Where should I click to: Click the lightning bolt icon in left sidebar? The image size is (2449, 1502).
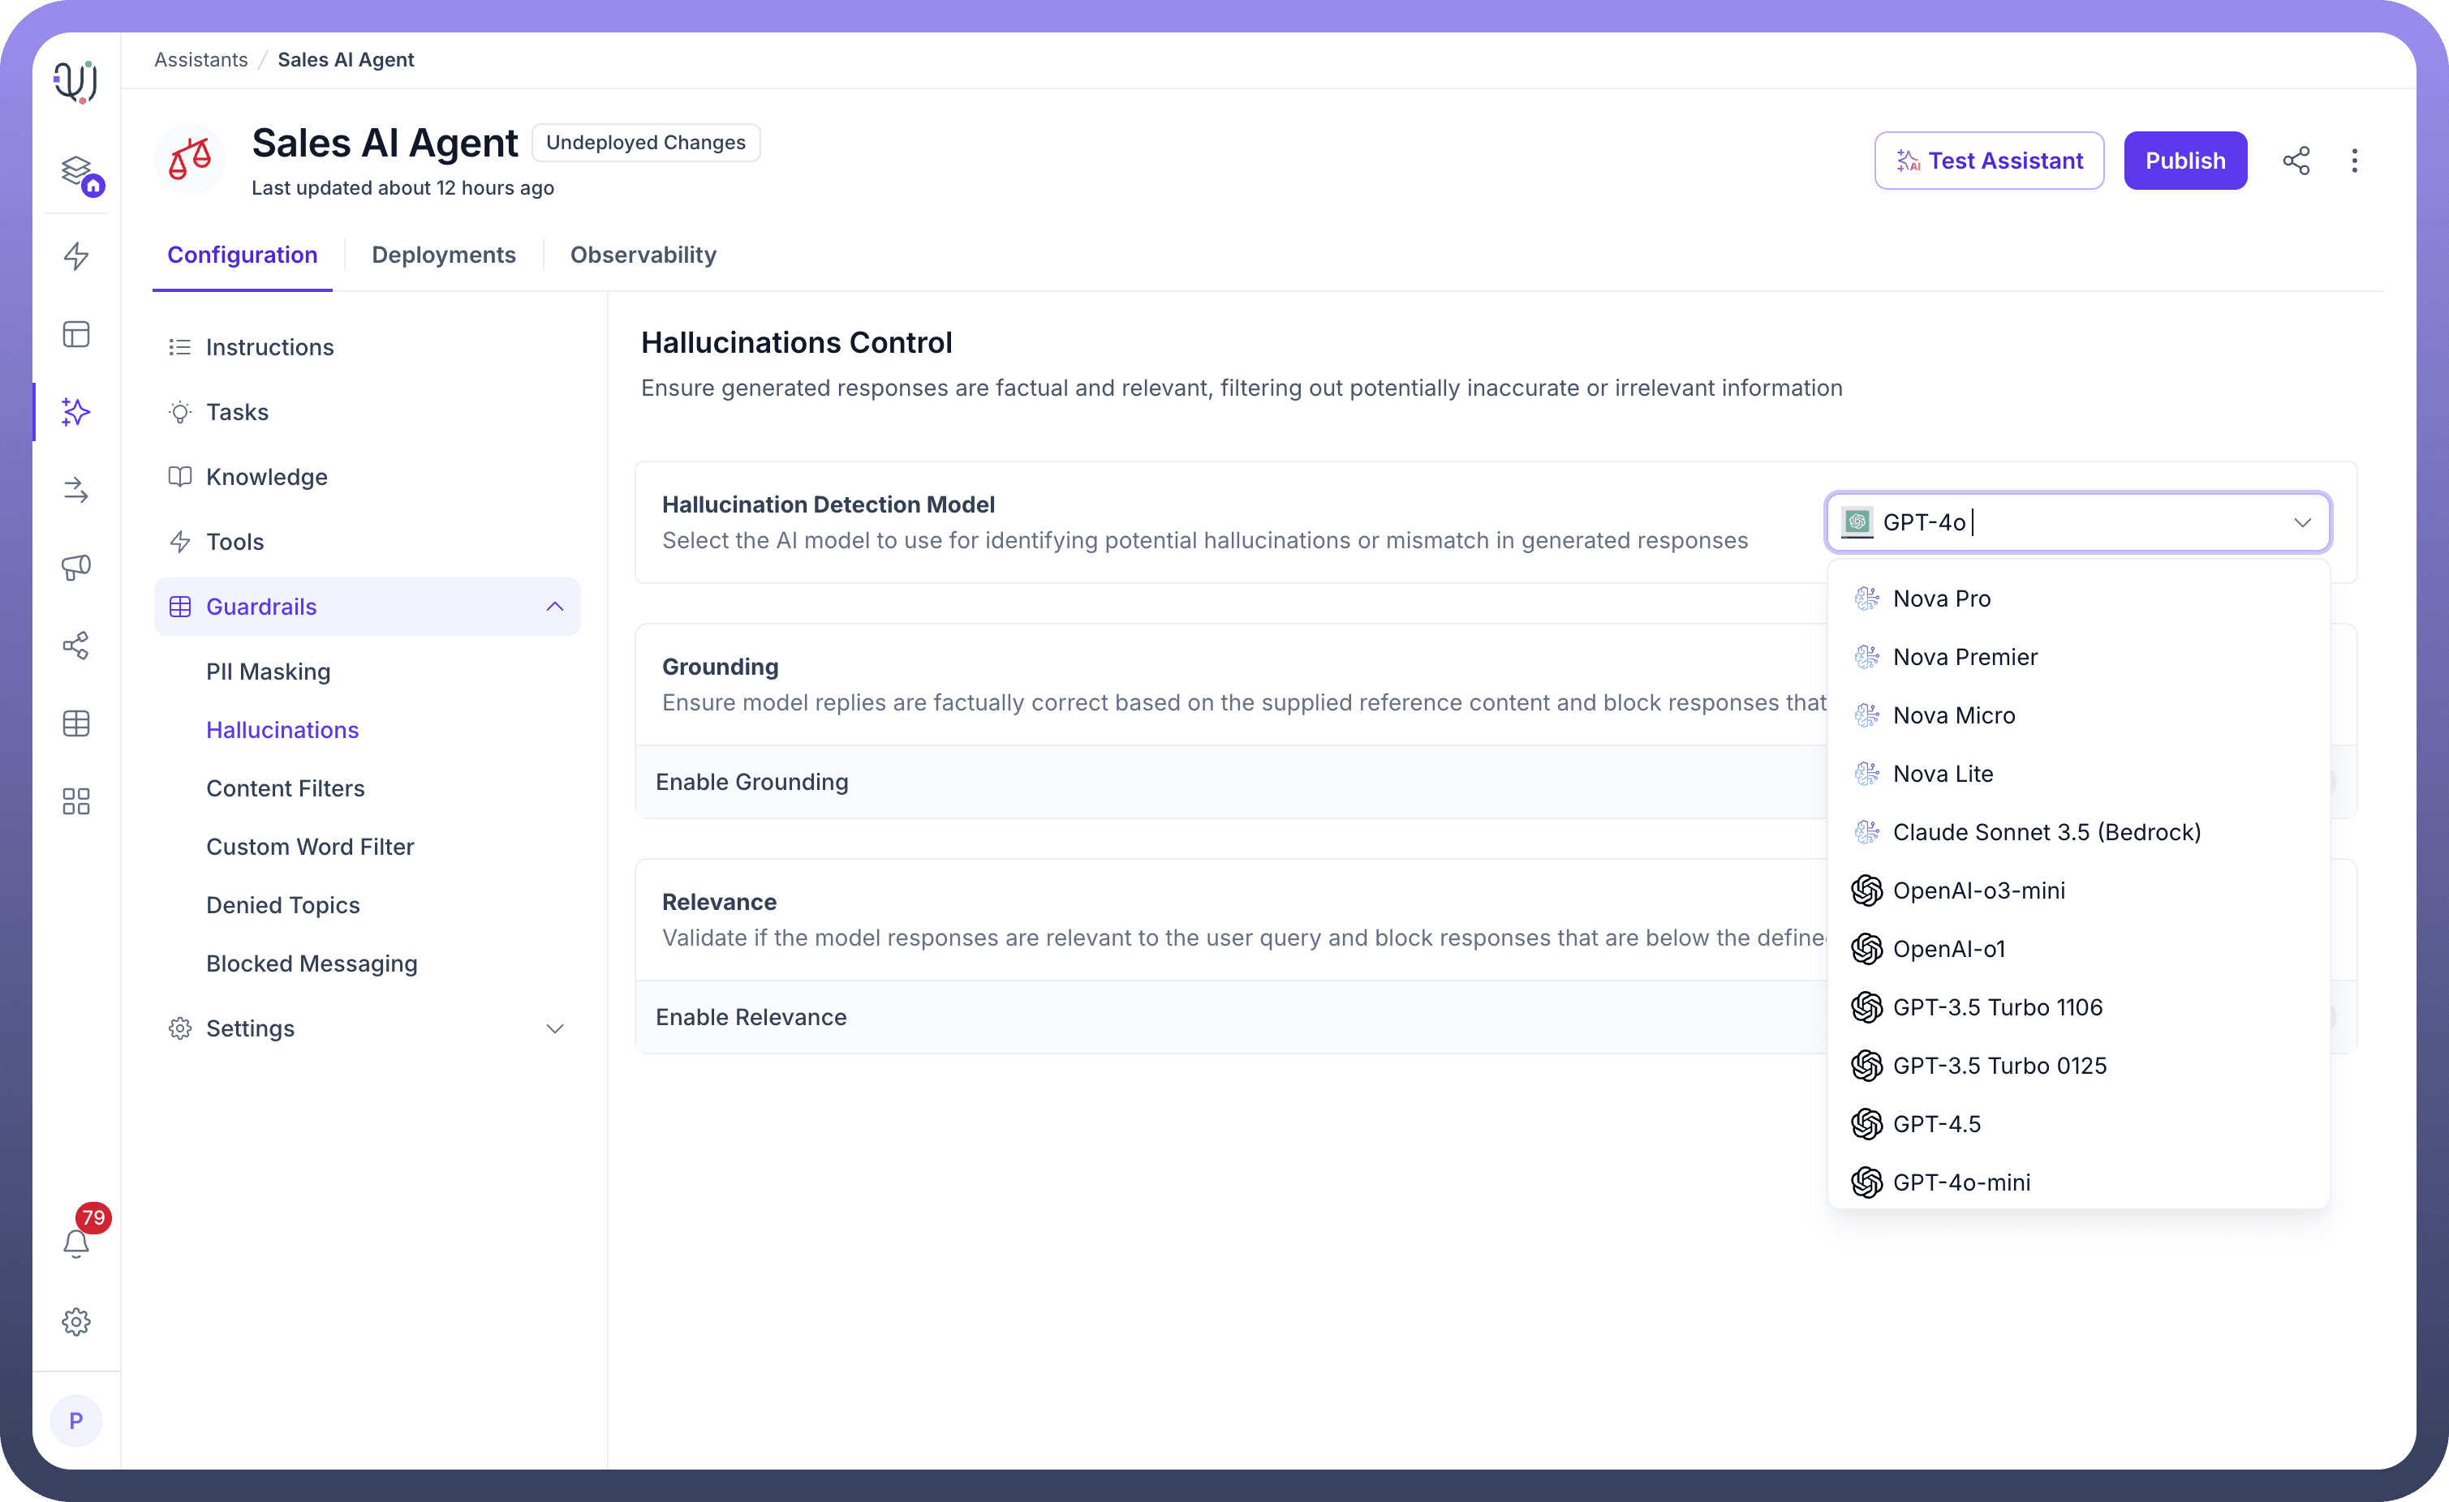tap(76, 256)
